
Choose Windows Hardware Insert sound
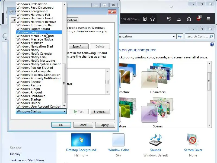point(39,18)
